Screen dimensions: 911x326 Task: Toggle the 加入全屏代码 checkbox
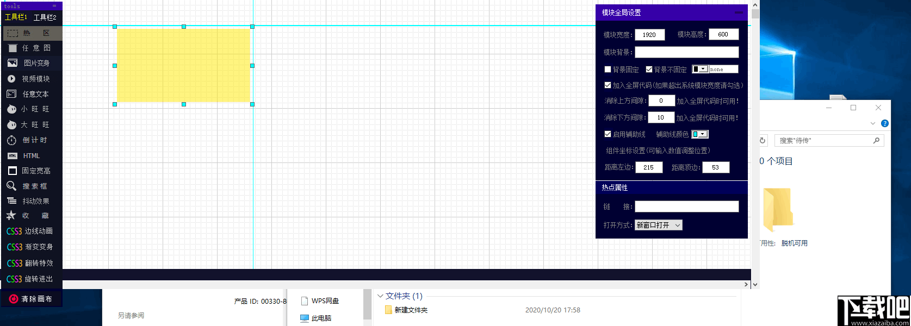[608, 85]
